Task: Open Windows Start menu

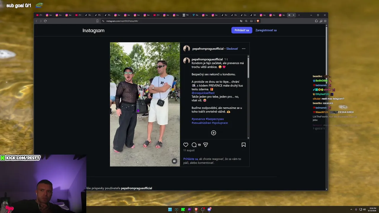Action: coord(170,209)
